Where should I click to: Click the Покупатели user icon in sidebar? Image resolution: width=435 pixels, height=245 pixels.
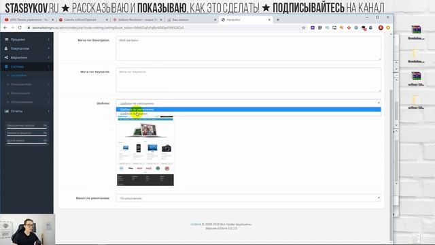click(6, 48)
